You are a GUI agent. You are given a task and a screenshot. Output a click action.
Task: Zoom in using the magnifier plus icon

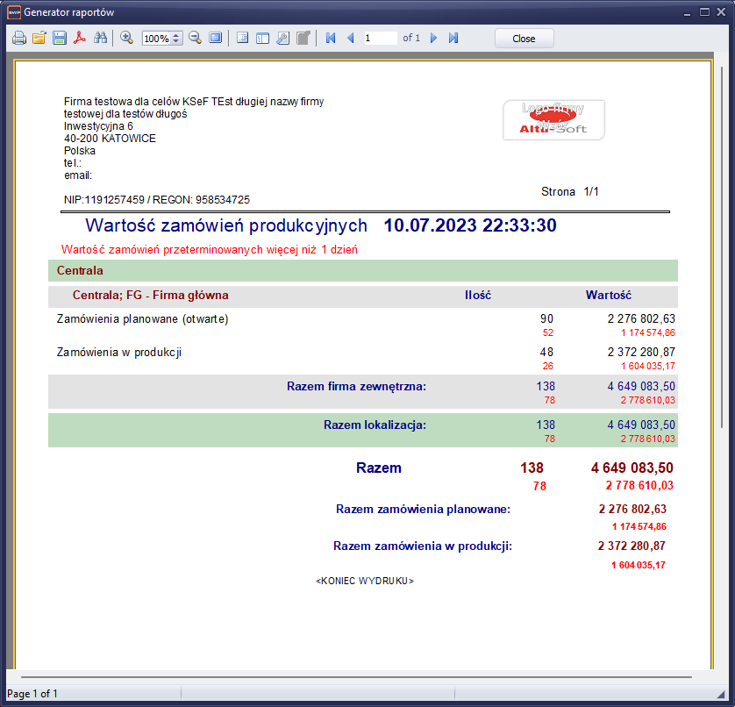(127, 39)
